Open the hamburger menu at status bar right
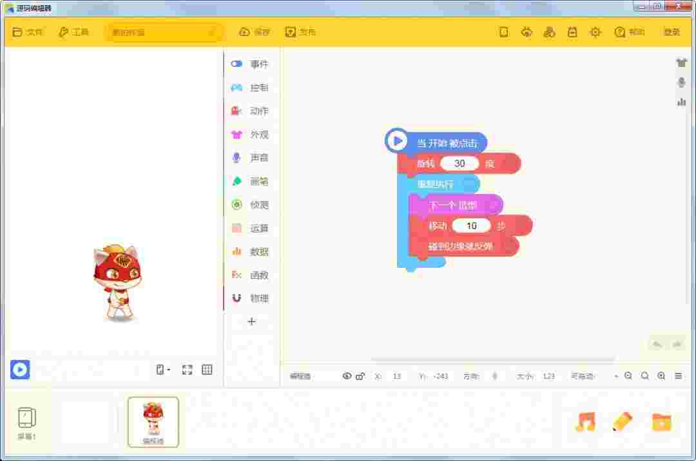Image resolution: width=696 pixels, height=461 pixels. point(679,376)
